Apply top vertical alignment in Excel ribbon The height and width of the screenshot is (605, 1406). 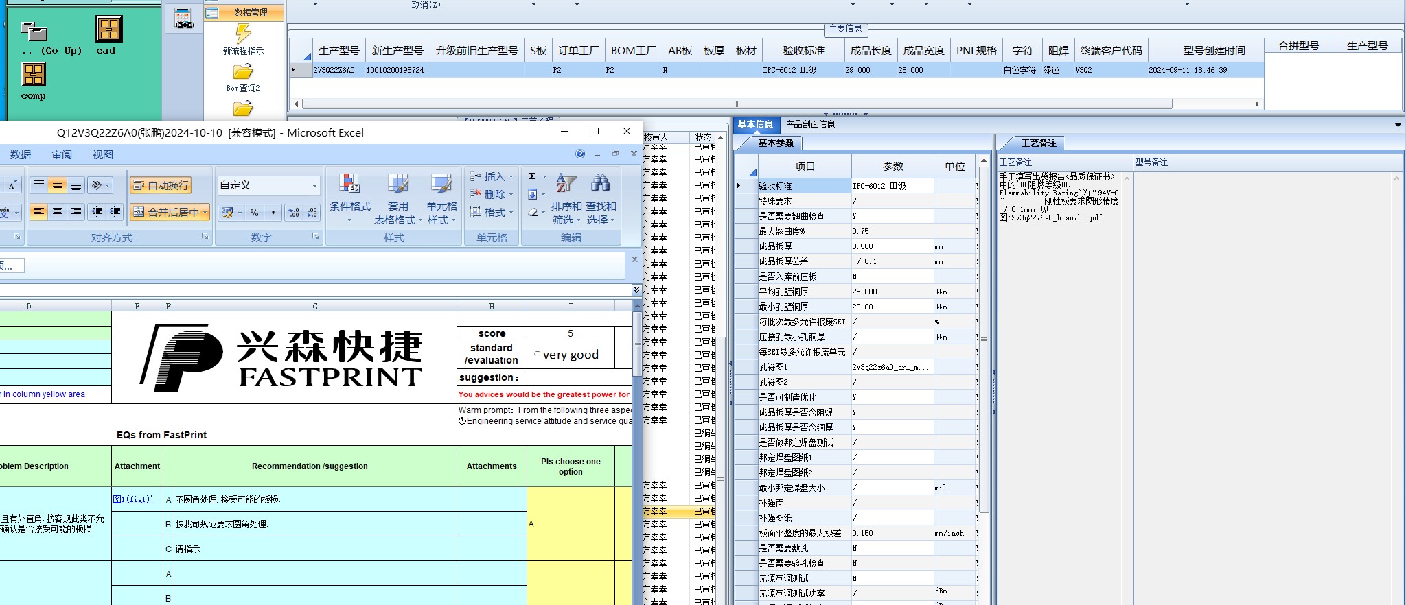click(39, 185)
